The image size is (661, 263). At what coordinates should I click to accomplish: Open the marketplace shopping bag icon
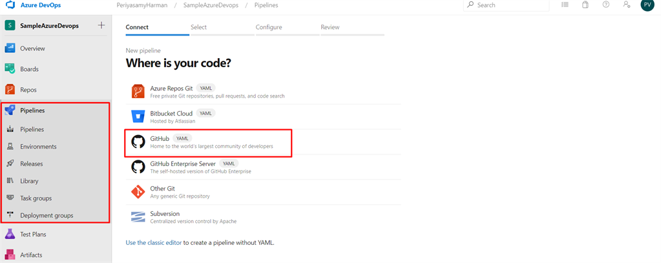point(585,5)
